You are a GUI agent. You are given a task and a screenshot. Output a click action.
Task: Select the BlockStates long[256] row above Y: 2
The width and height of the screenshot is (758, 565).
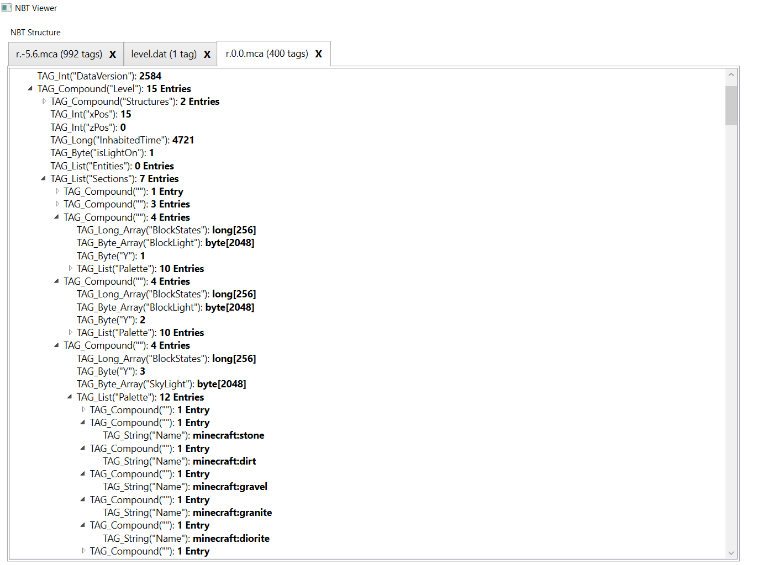click(166, 294)
